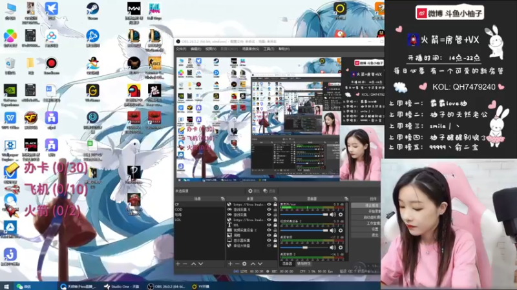Add a new source with the plus icon
The height and width of the screenshot is (290, 517).
(x=230, y=264)
